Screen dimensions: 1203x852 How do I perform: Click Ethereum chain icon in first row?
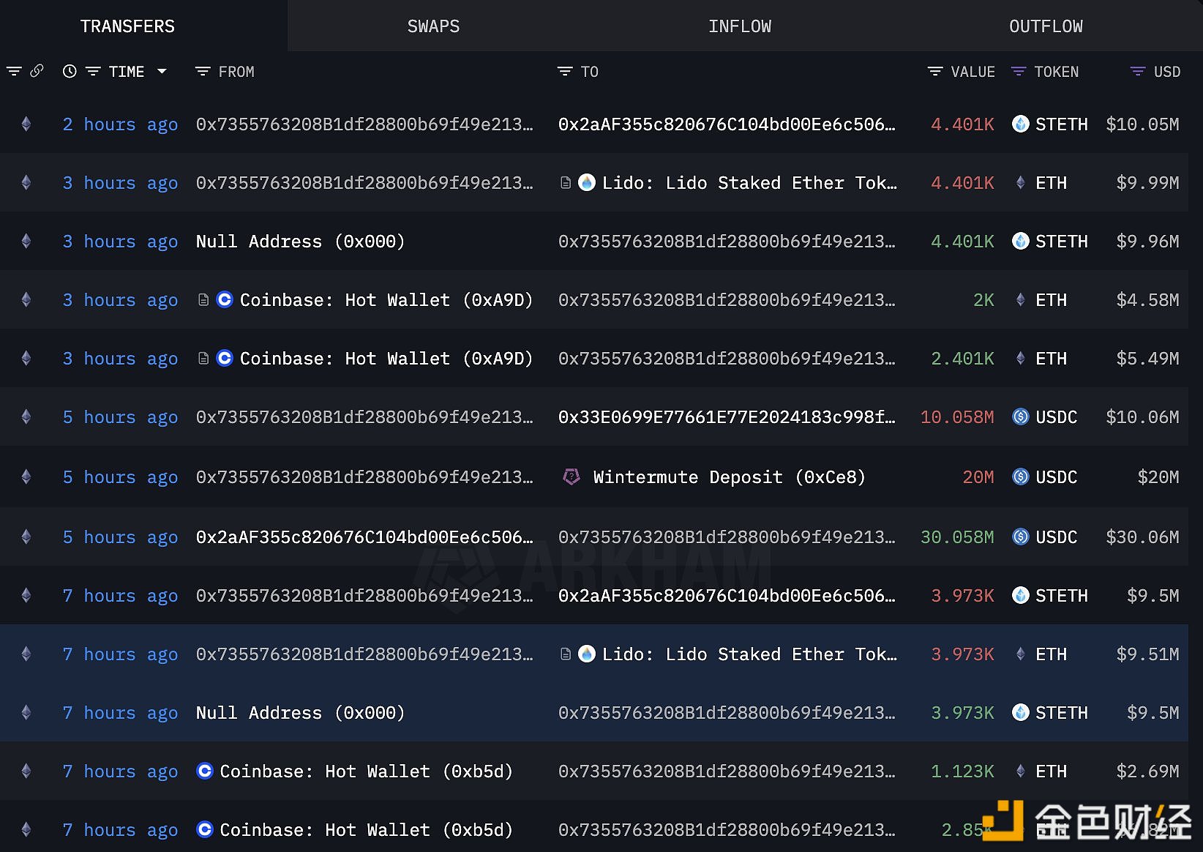[26, 124]
